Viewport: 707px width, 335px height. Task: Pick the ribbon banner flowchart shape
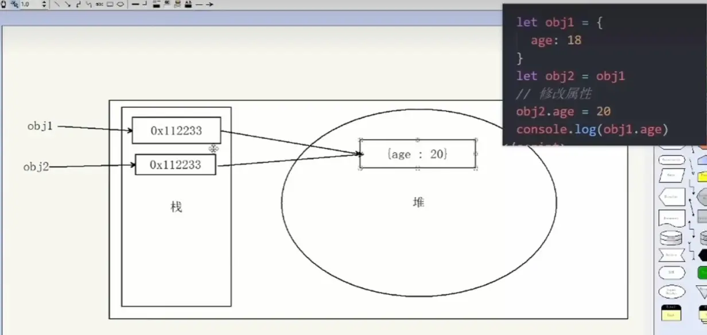[x=671, y=255]
